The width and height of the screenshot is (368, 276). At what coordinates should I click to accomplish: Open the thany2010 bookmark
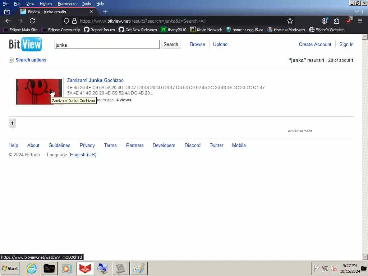pos(174,30)
